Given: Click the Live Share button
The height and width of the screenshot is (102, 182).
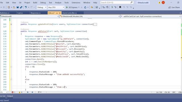Looking at the screenshot, I should (x=174, y=7).
